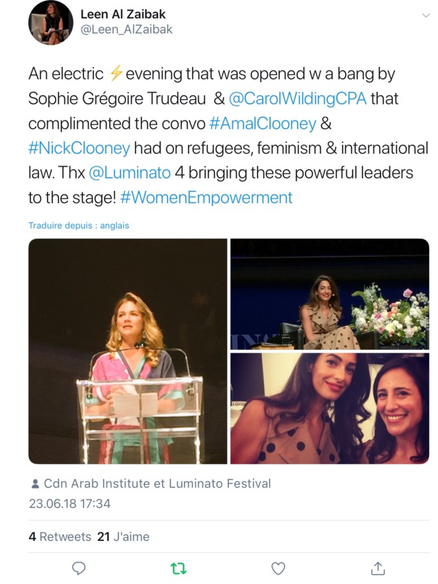Show the list of 4 Retweets

(60, 536)
